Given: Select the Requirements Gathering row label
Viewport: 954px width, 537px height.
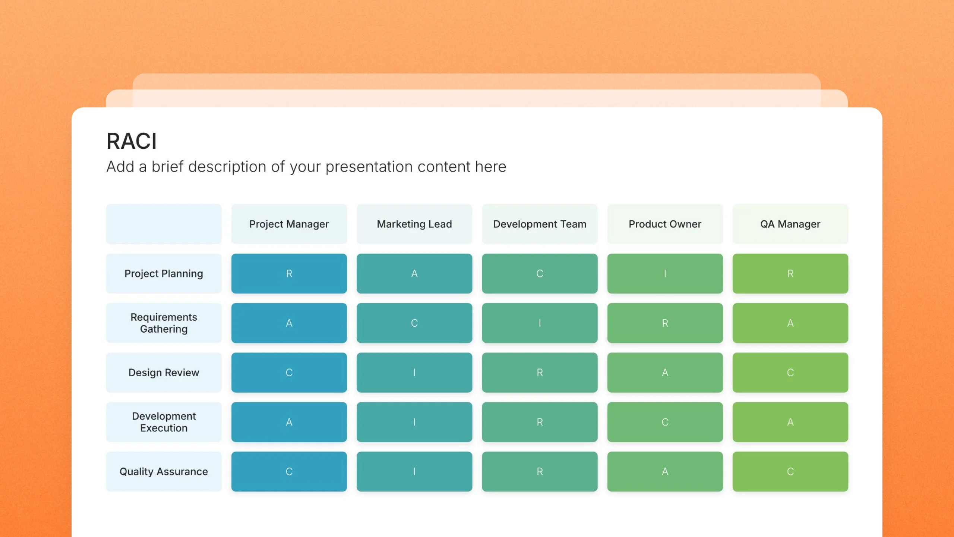Looking at the screenshot, I should (164, 323).
